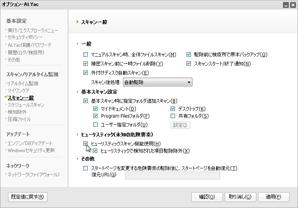Select ALYac保護/パスワード in sidebar

coord(30,45)
